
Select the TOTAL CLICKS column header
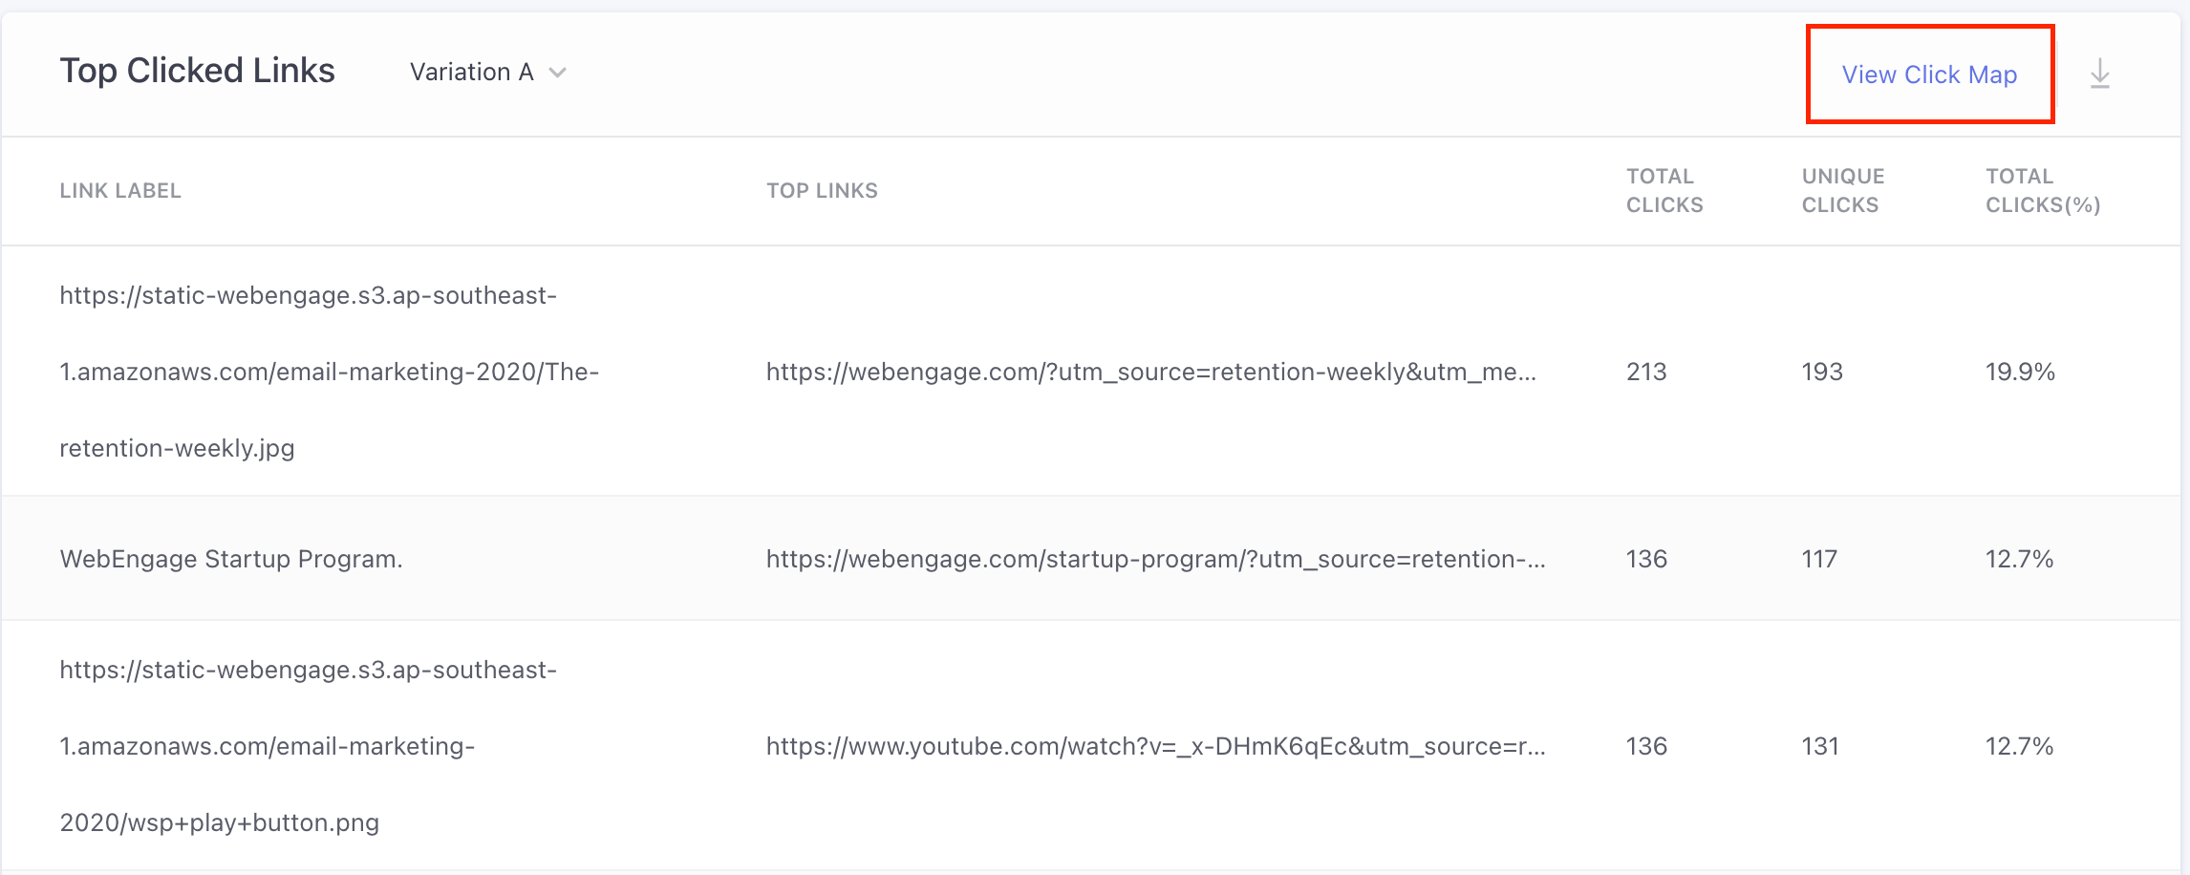1664,191
